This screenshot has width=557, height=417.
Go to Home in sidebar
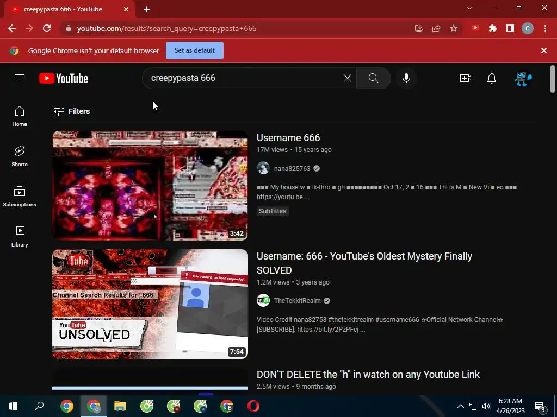20,116
